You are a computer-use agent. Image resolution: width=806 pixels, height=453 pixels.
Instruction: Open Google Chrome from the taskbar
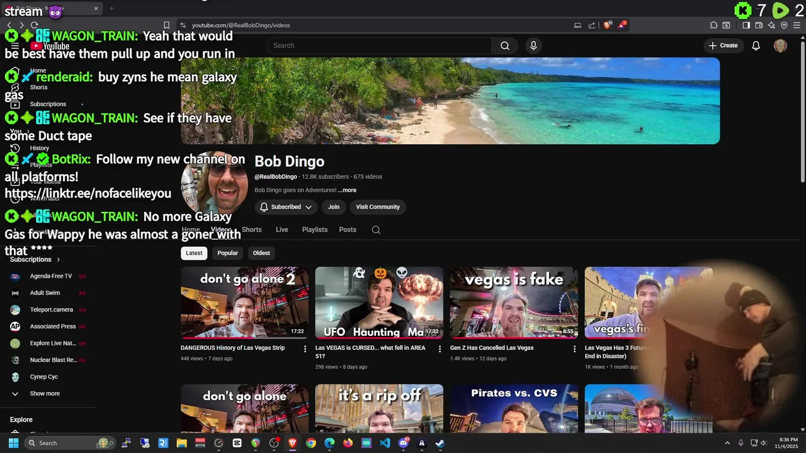pyautogui.click(x=311, y=443)
